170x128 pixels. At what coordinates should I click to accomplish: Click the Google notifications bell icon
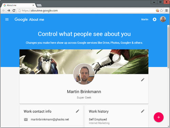154,19
